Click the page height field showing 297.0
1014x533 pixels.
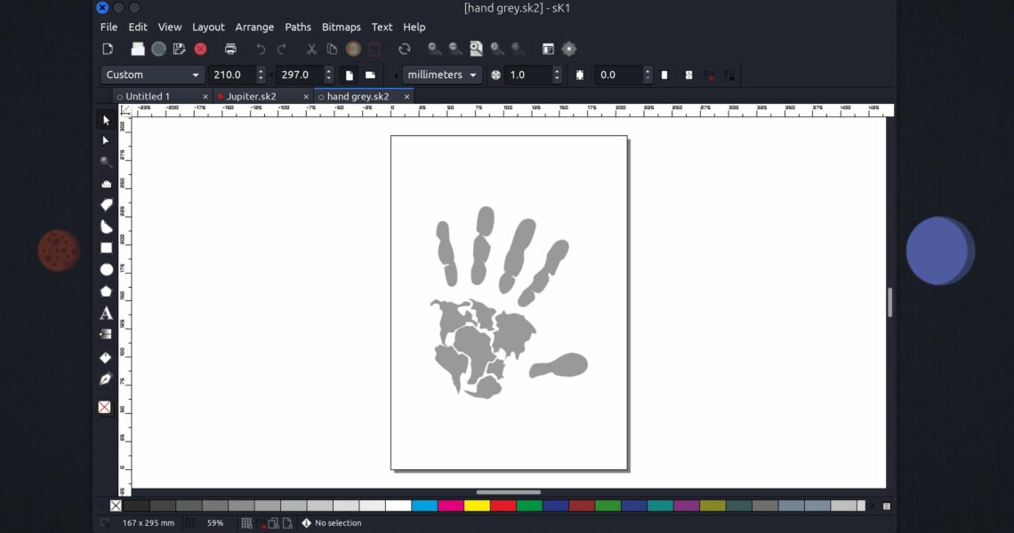click(x=299, y=76)
